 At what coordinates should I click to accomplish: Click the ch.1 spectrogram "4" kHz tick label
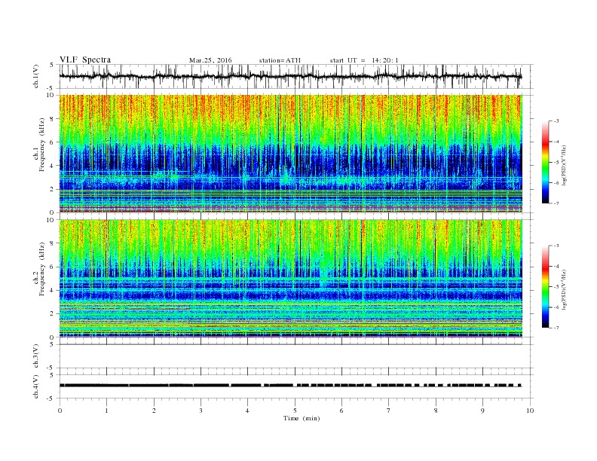click(53, 166)
